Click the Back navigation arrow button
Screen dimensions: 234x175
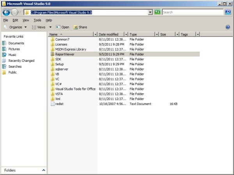click(6, 12)
